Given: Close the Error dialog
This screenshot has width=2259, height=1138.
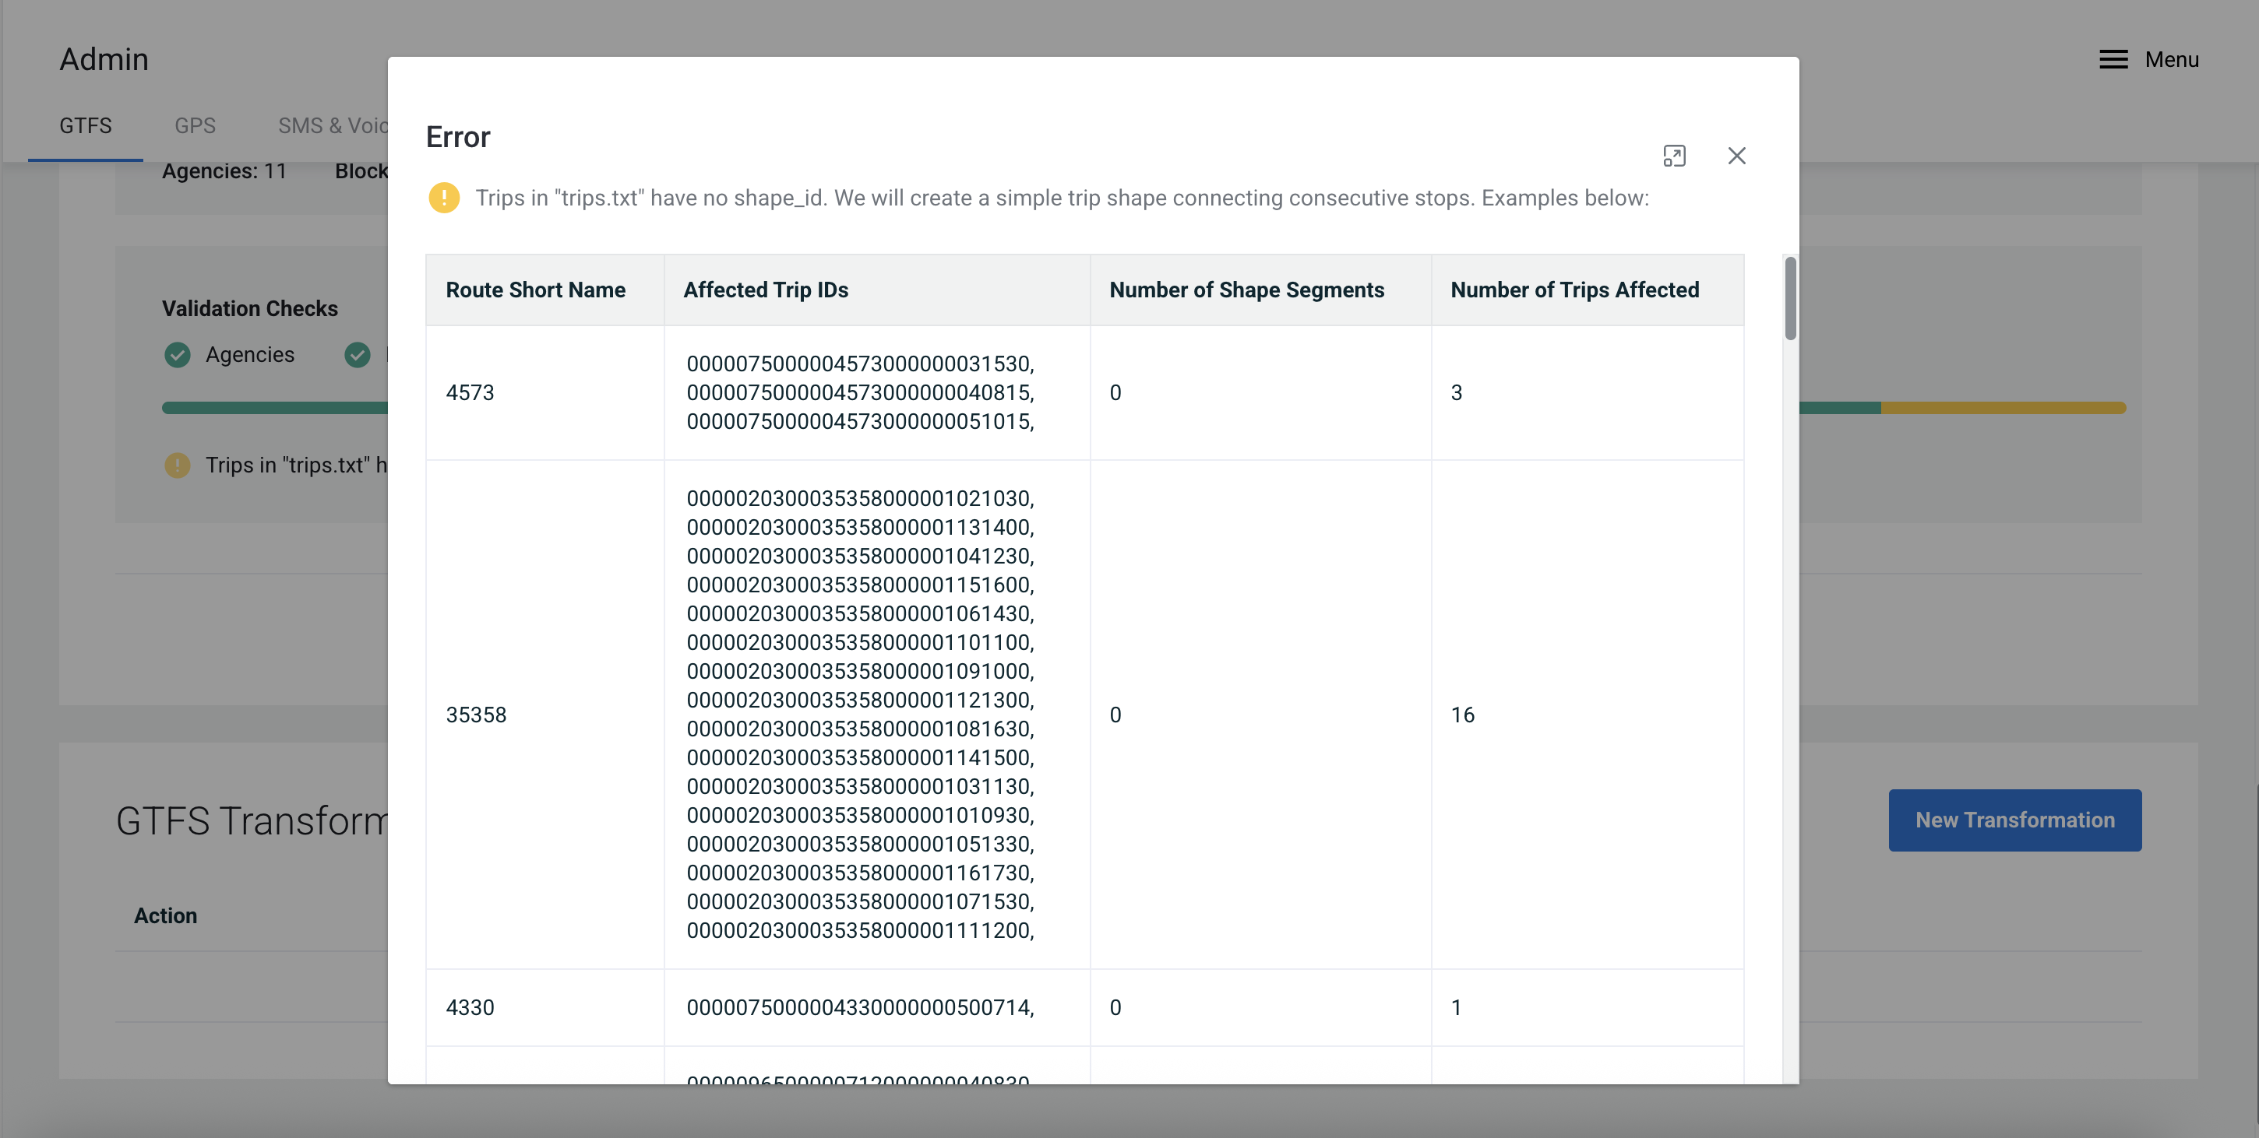Looking at the screenshot, I should click(1736, 156).
